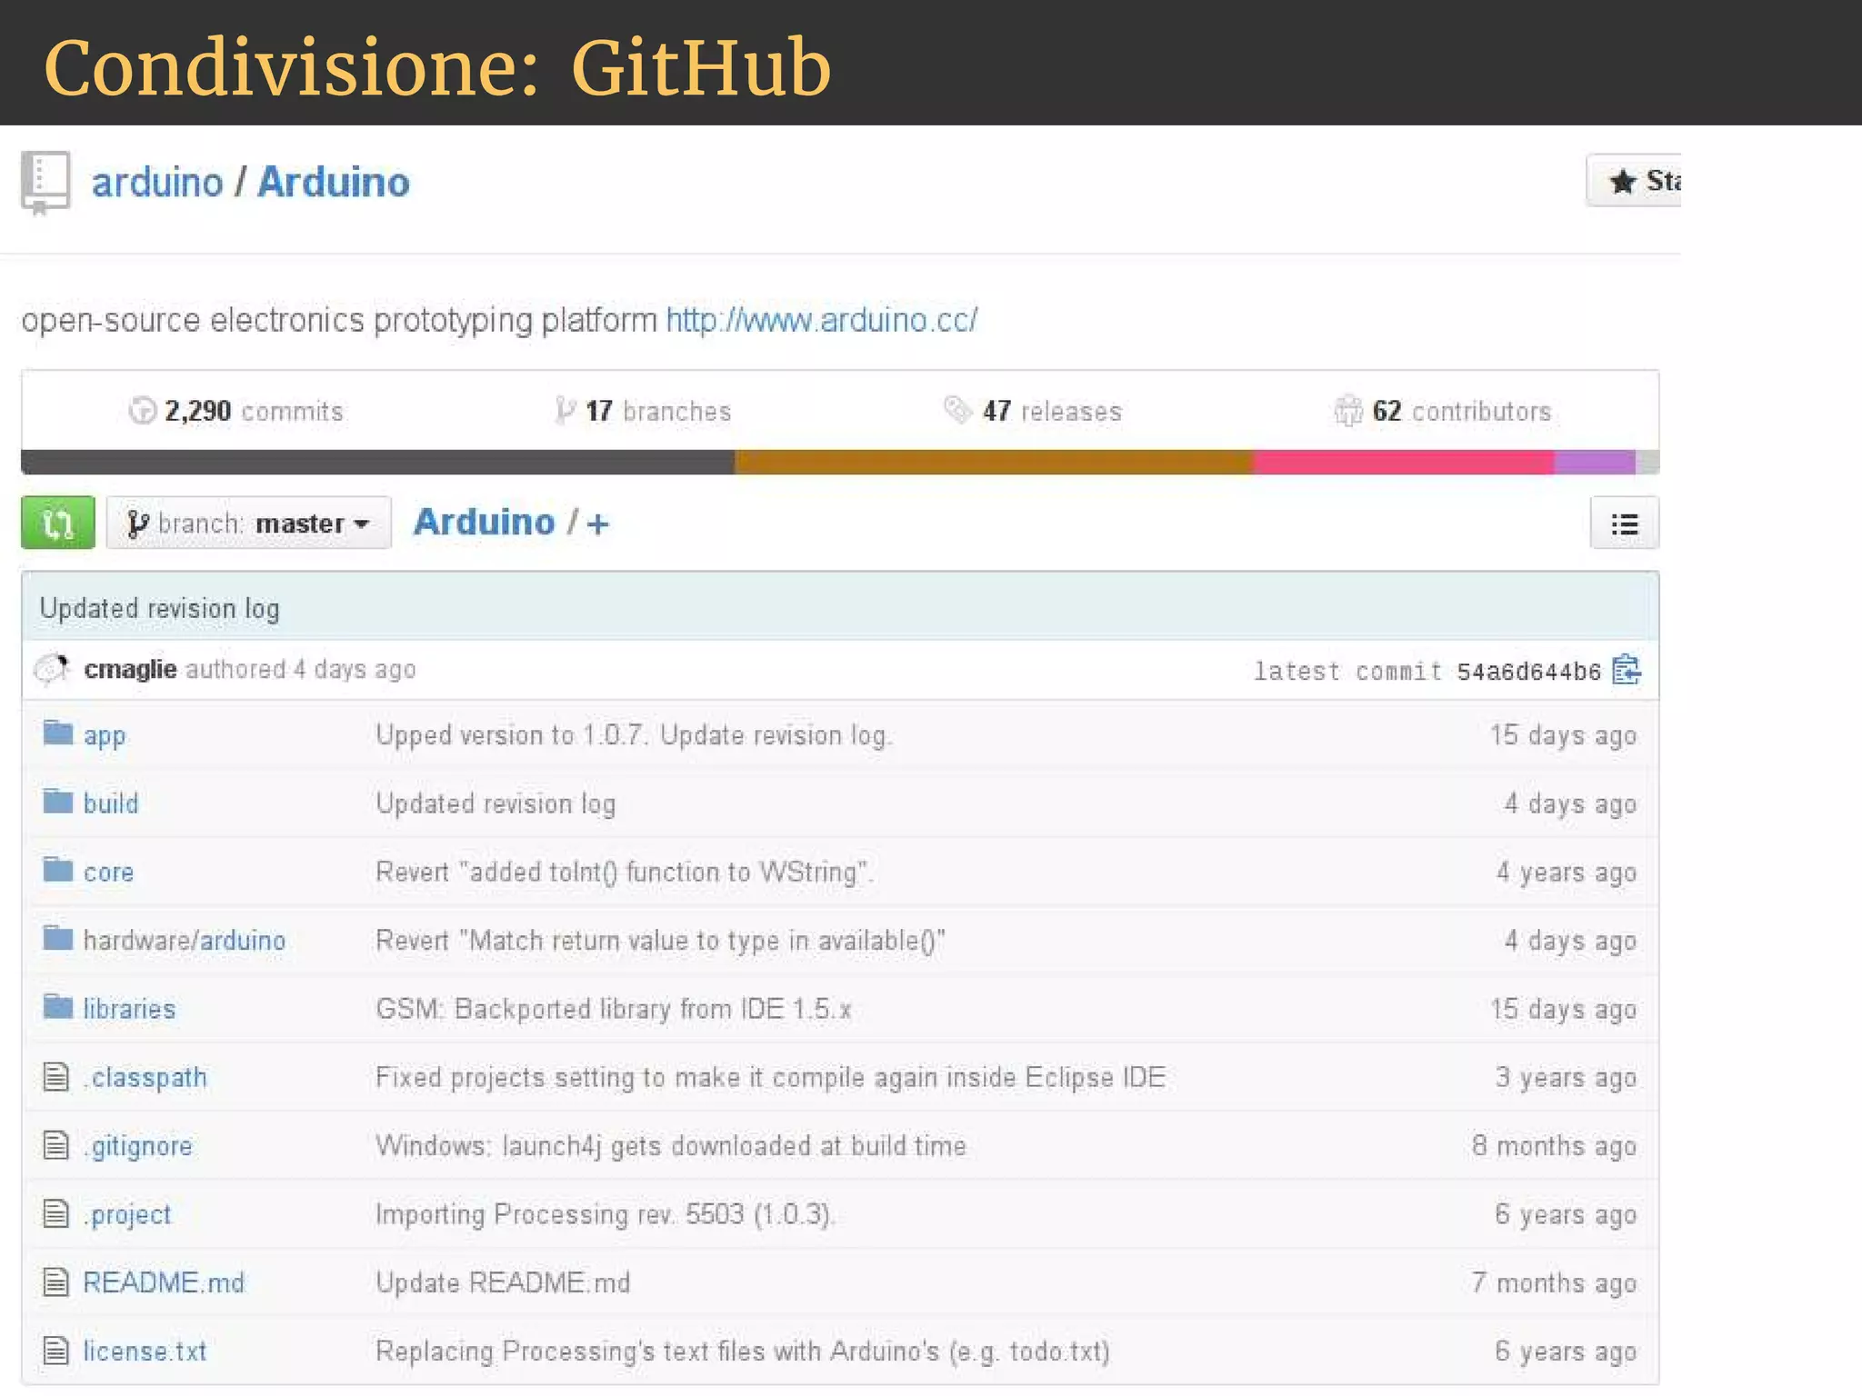Image resolution: width=1862 pixels, height=1396 pixels.
Task: Visit http://www.arduino.cc/ link
Action: [822, 320]
